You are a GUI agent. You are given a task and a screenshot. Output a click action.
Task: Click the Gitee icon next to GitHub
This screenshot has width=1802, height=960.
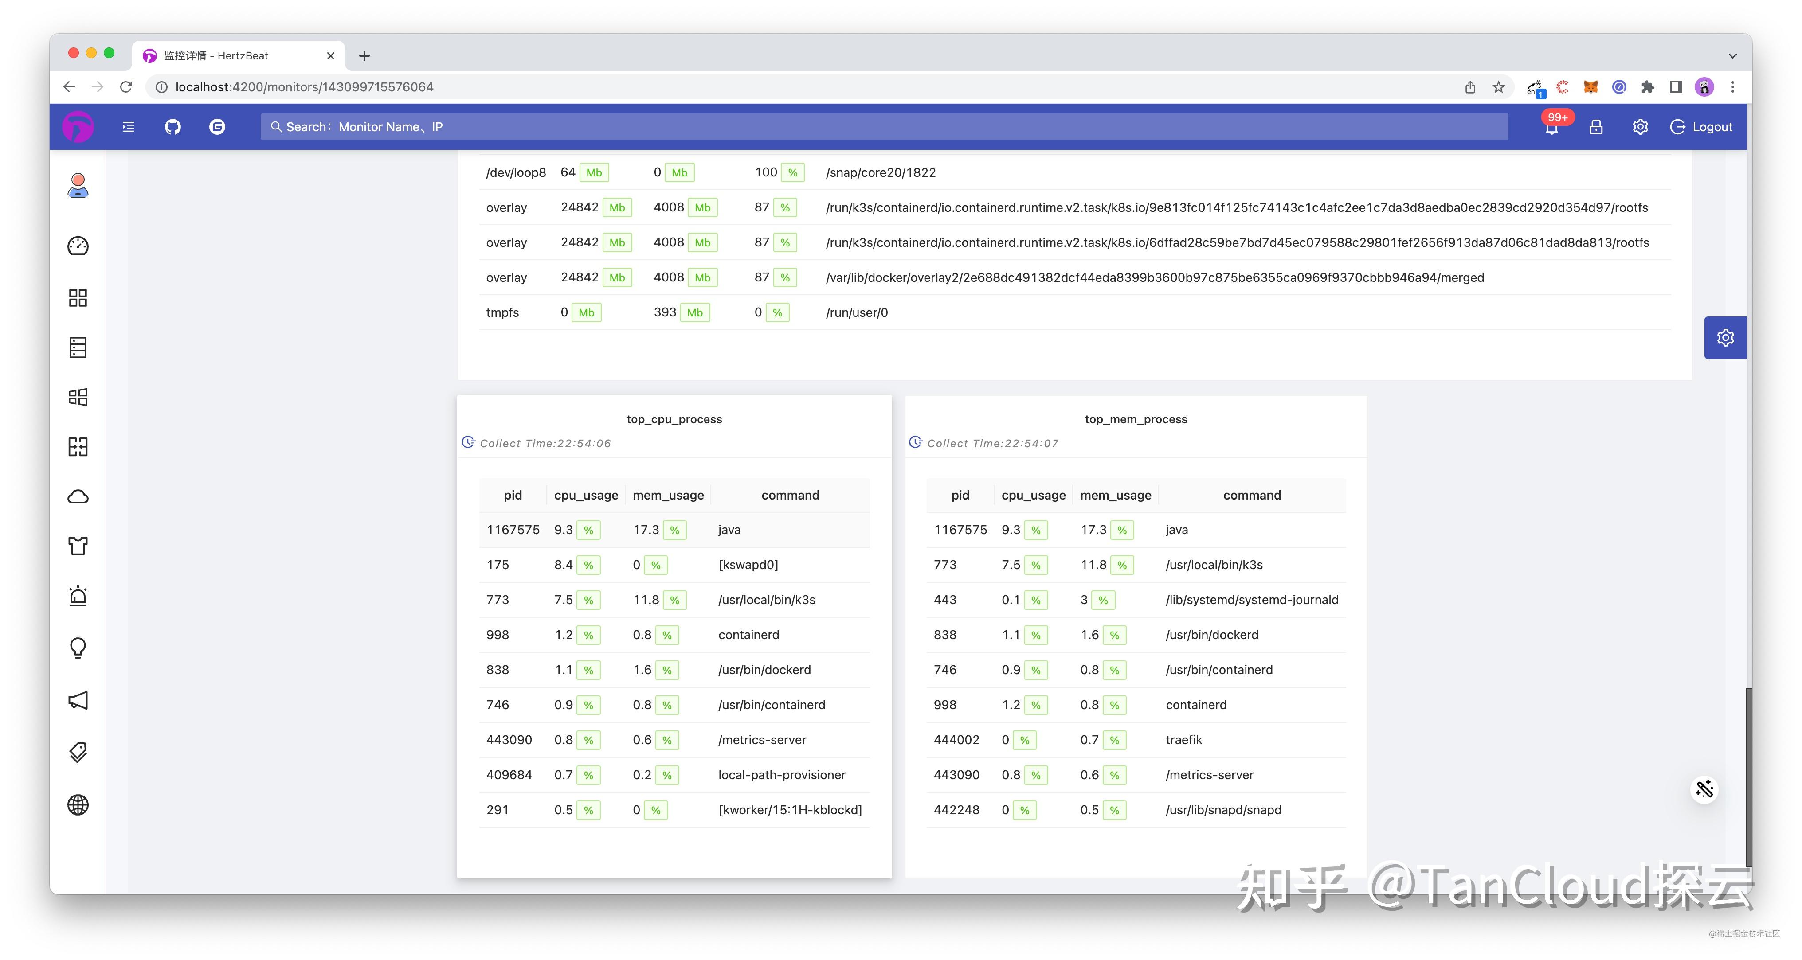pyautogui.click(x=217, y=127)
